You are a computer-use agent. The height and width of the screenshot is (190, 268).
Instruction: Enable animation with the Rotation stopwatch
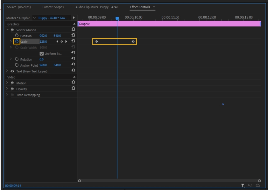[17, 59]
